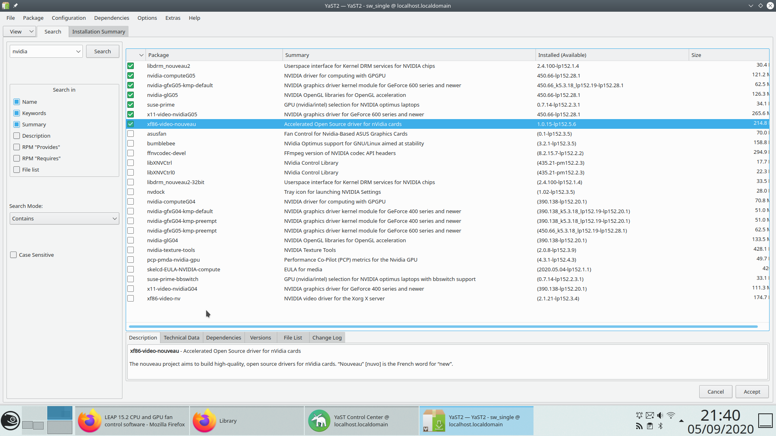Click the Accept button

752,392
